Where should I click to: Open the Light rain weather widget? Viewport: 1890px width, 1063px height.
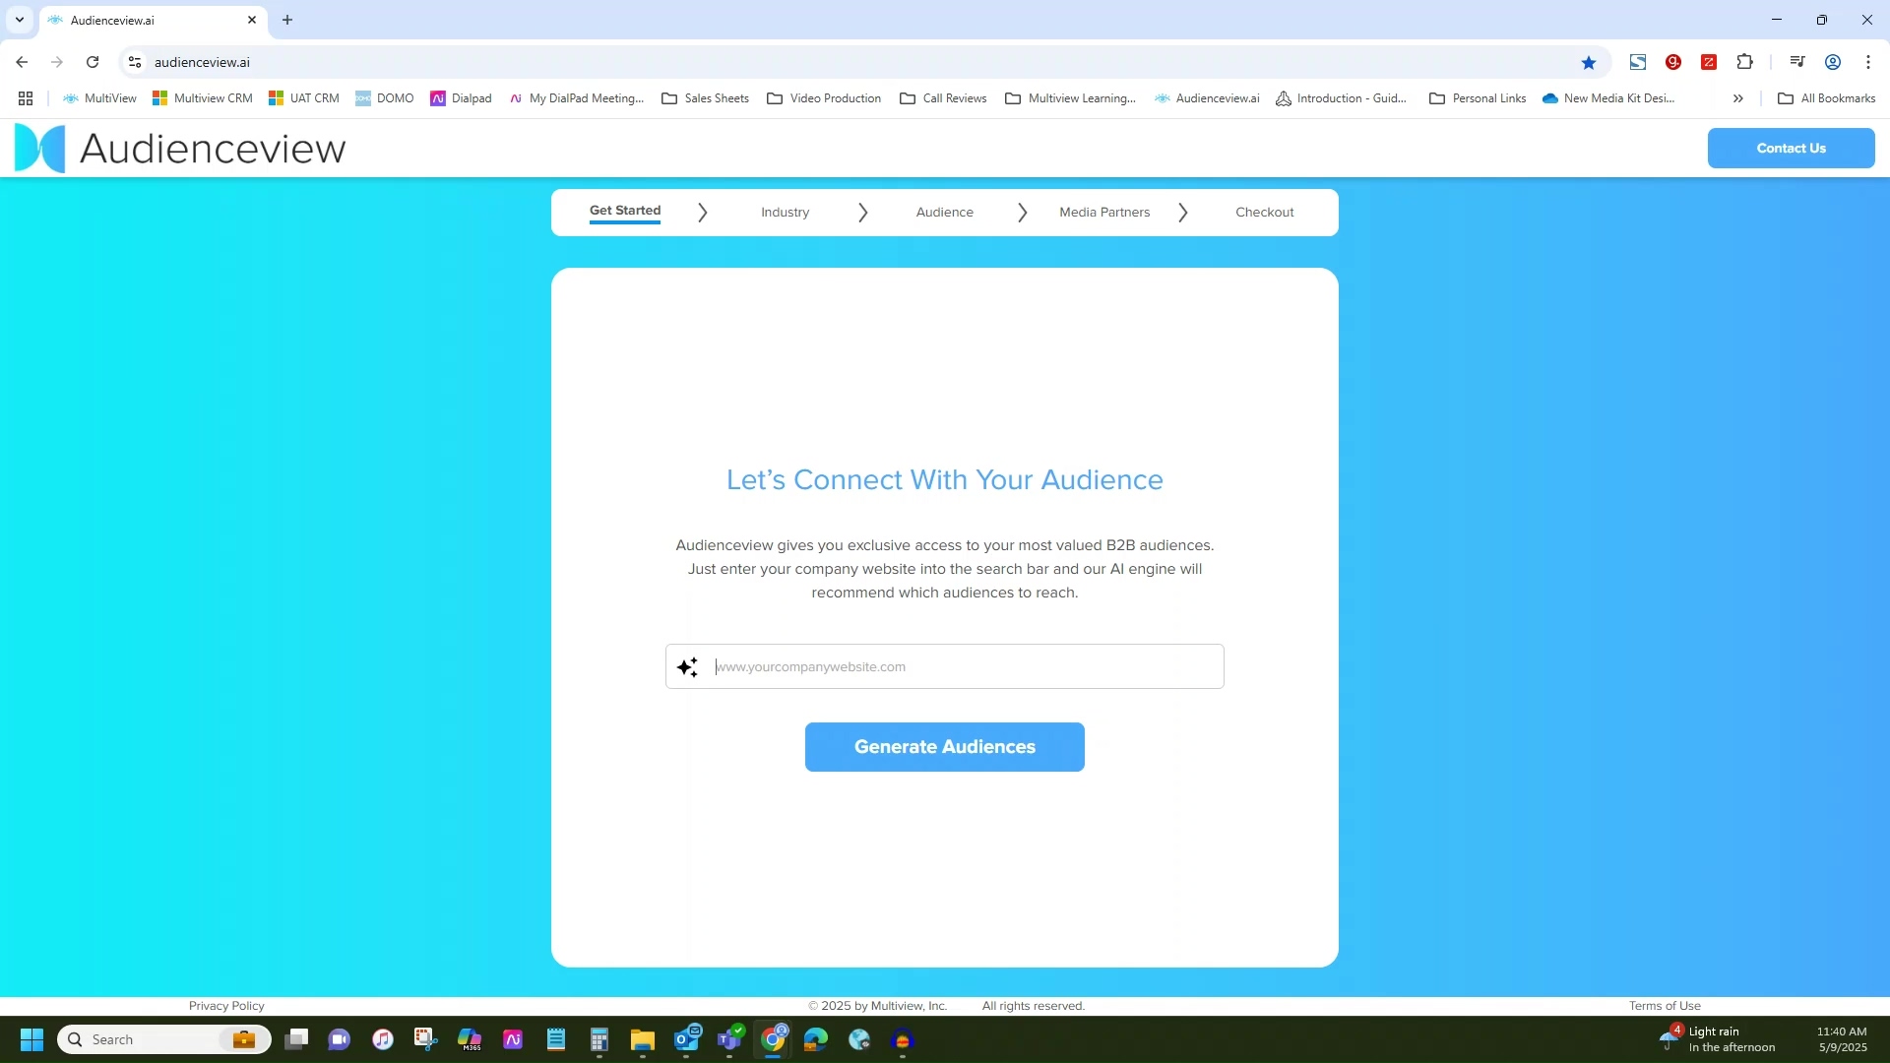pyautogui.click(x=1718, y=1039)
